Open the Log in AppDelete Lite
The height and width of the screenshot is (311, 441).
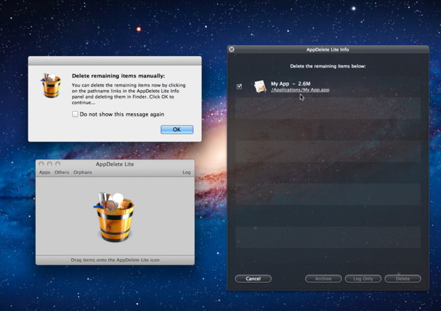tap(186, 172)
